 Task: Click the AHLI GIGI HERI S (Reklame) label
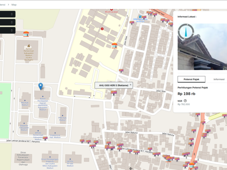[x=113, y=85]
